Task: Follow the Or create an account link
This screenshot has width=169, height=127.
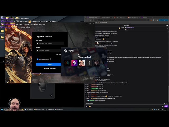Action: [x=50, y=69]
